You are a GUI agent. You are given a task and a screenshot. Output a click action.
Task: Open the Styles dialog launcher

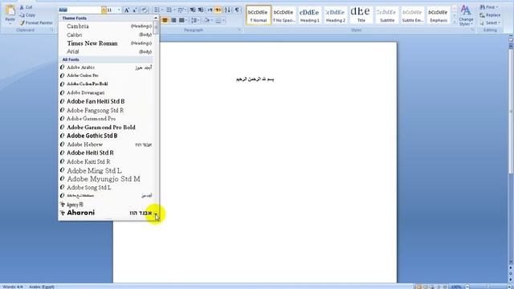click(472, 31)
